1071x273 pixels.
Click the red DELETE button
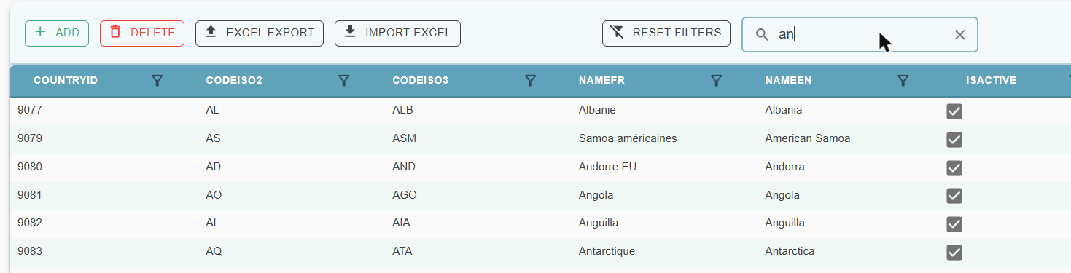click(x=142, y=33)
